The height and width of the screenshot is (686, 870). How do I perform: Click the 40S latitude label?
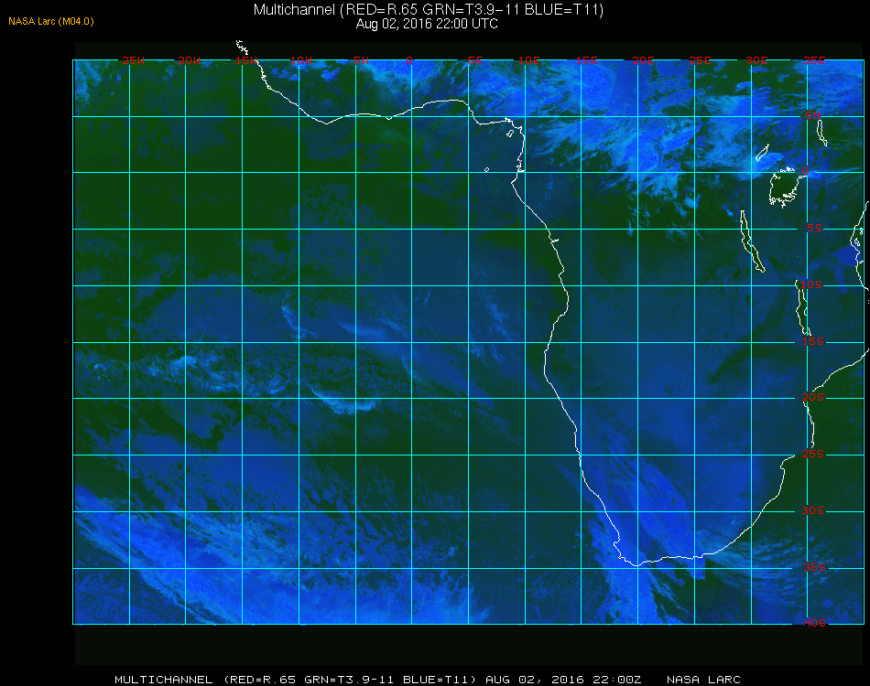click(x=814, y=623)
